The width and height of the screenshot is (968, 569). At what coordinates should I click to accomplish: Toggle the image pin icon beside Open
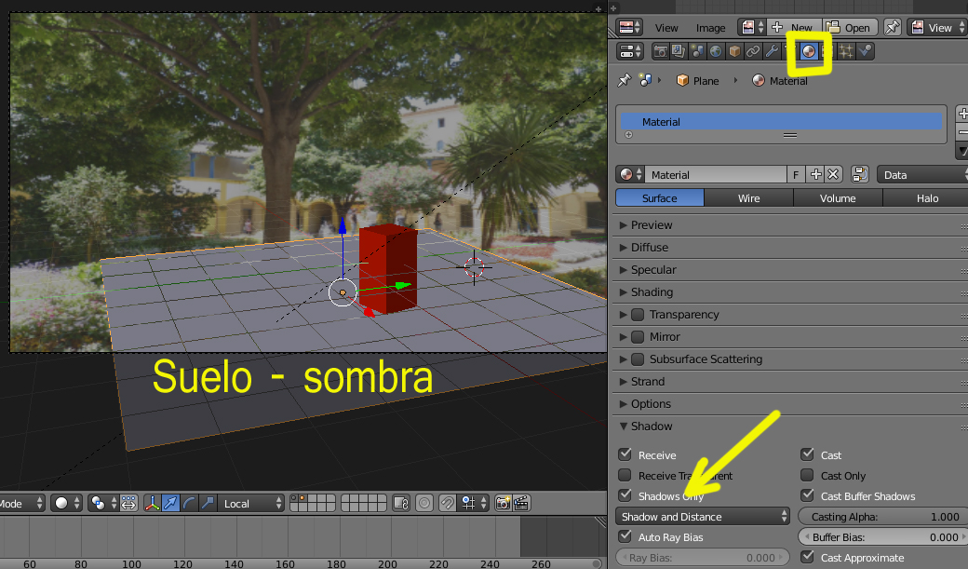click(892, 27)
